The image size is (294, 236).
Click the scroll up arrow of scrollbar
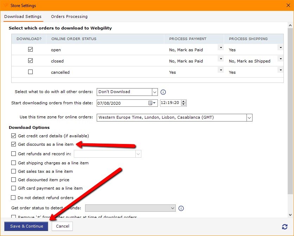tap(290, 25)
